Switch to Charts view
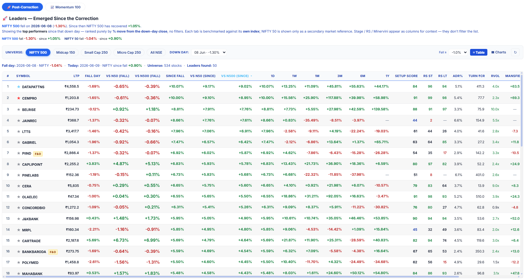The image size is (525, 280). click(499, 52)
